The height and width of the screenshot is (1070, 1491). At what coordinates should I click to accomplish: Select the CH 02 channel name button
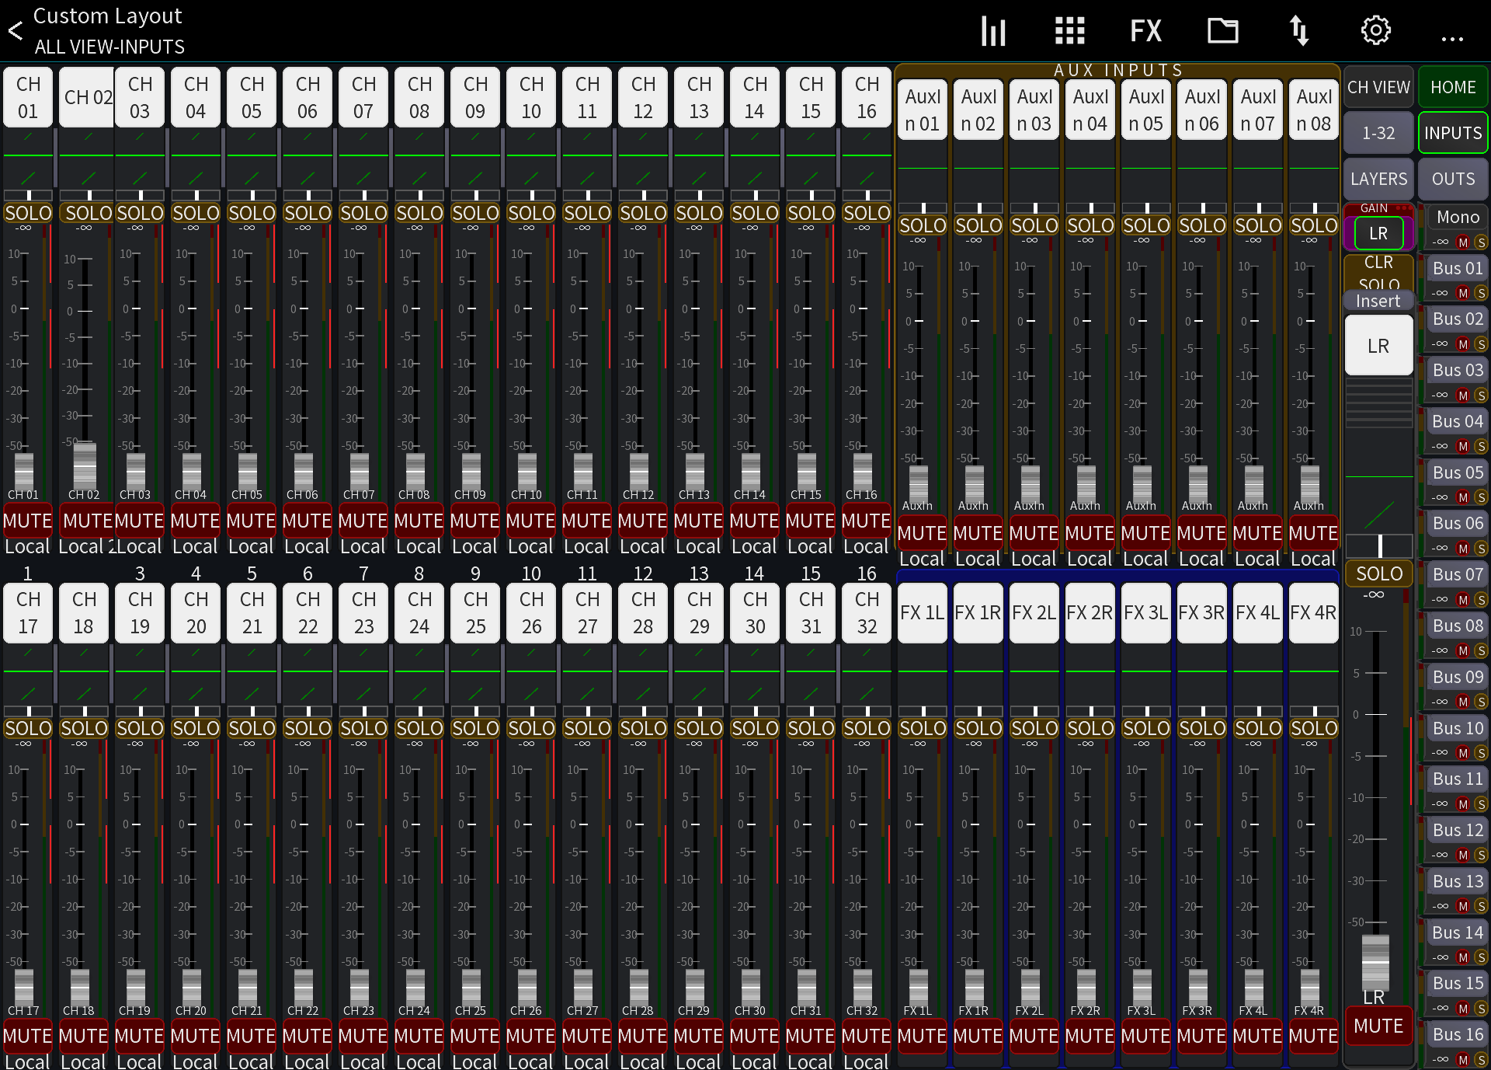pos(87,97)
